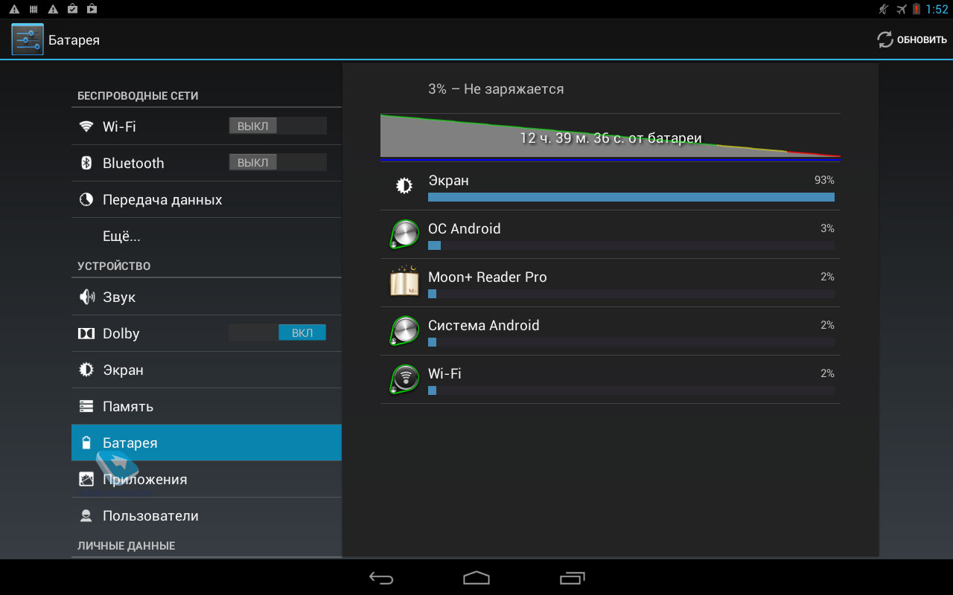Tap the brightness icon beside sidebar Экран
This screenshot has height=595, width=953.
point(86,370)
